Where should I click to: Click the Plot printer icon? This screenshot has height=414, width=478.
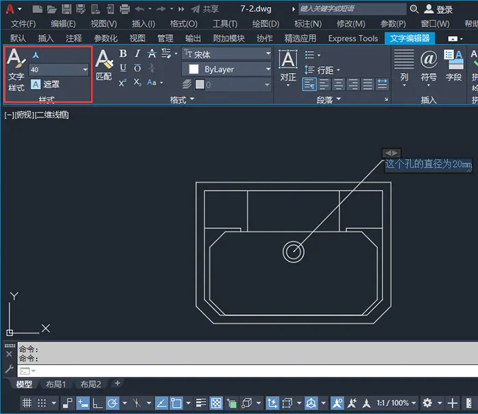click(x=125, y=9)
